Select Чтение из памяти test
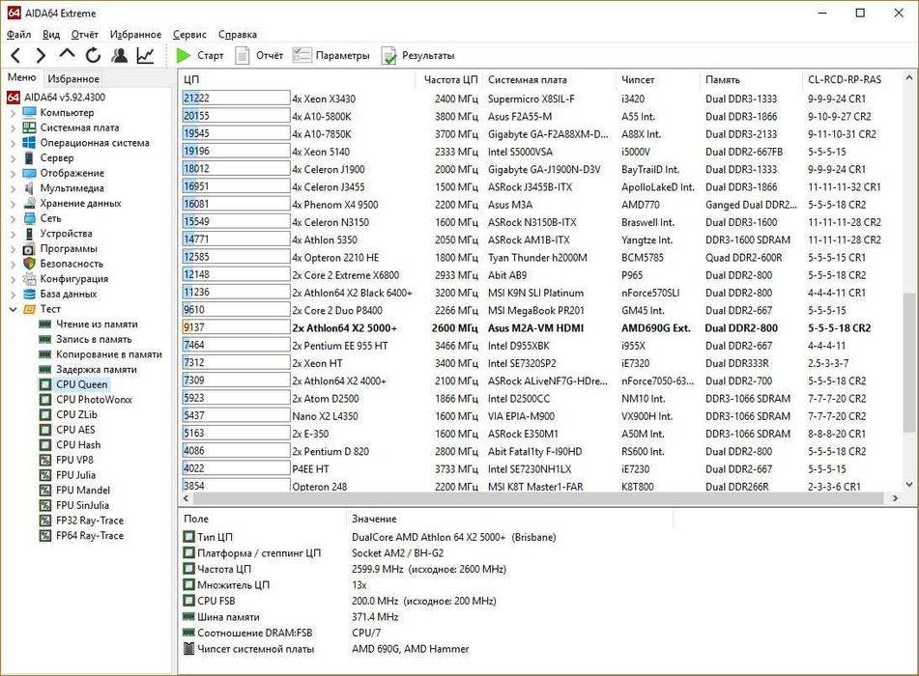Screen dimensions: 919x676 click(88, 324)
